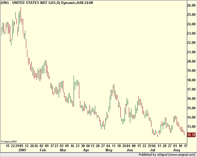Click the UNG United States Nat Gas chart title

(47, 3)
